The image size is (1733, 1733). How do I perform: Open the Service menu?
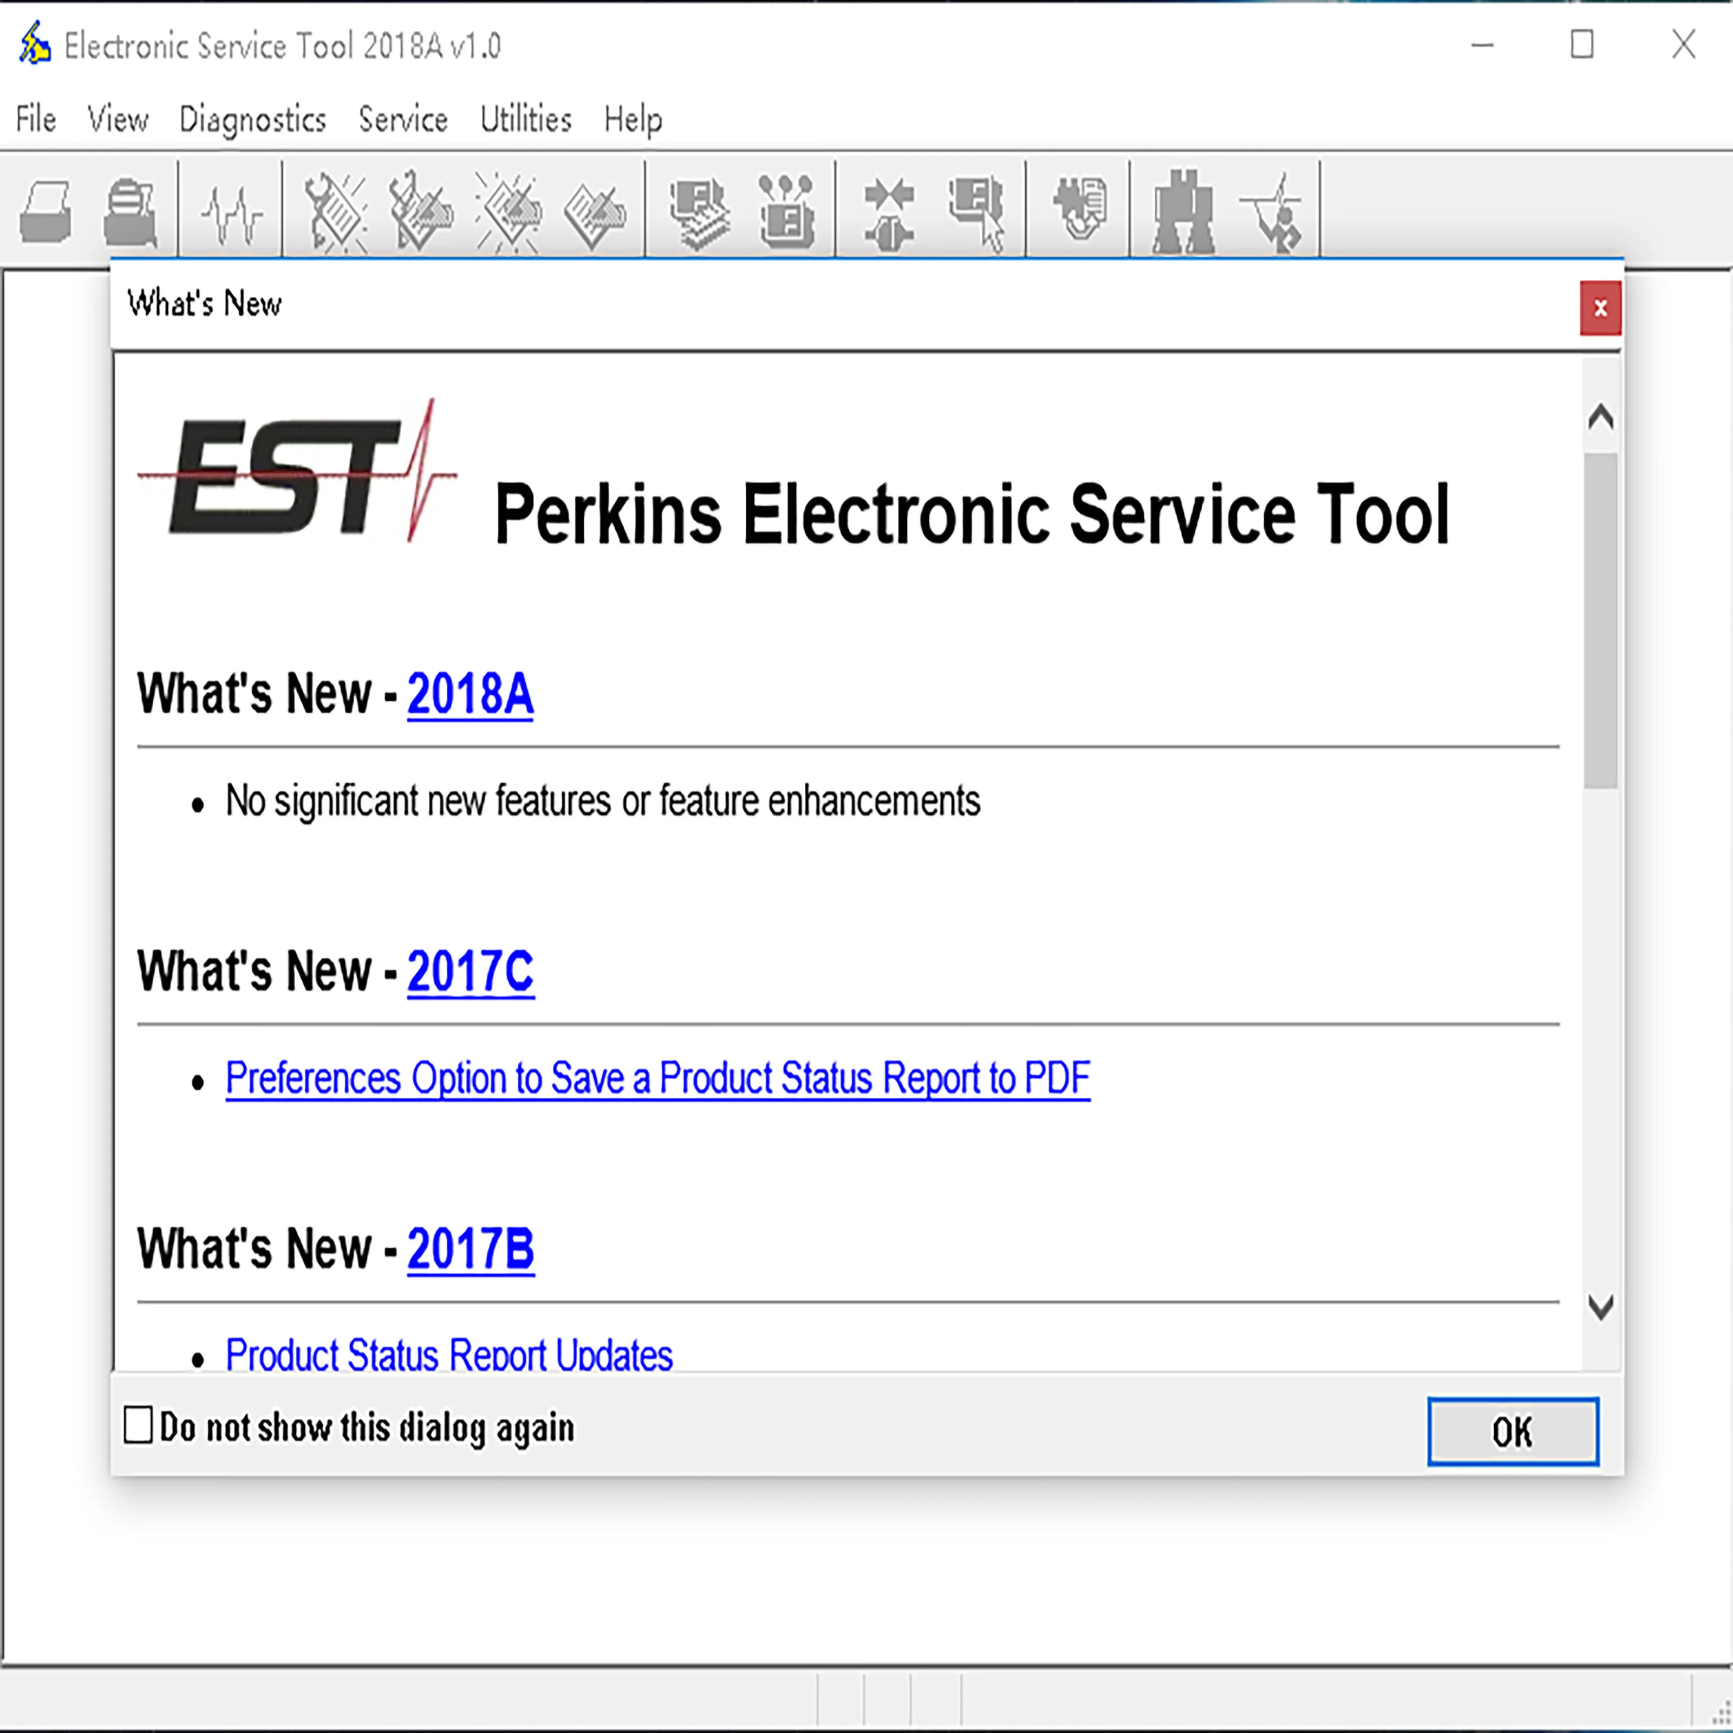(x=403, y=119)
